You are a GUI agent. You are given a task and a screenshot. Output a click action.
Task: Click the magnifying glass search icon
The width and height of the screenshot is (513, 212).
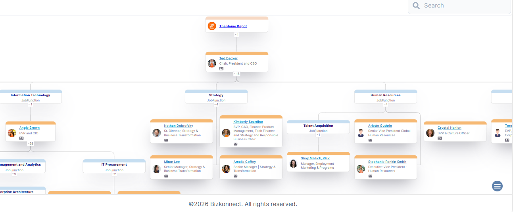coord(416,6)
